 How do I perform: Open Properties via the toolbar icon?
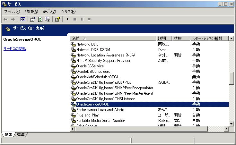(x=33, y=19)
